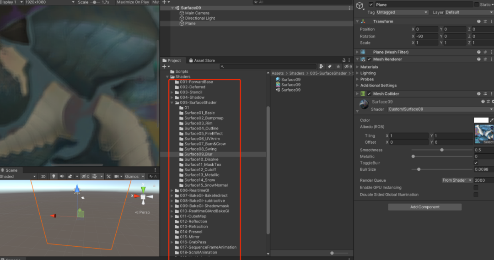Image resolution: width=494 pixels, height=260 pixels.
Task: Click the favorites star icon in Project
Action: coord(338,66)
